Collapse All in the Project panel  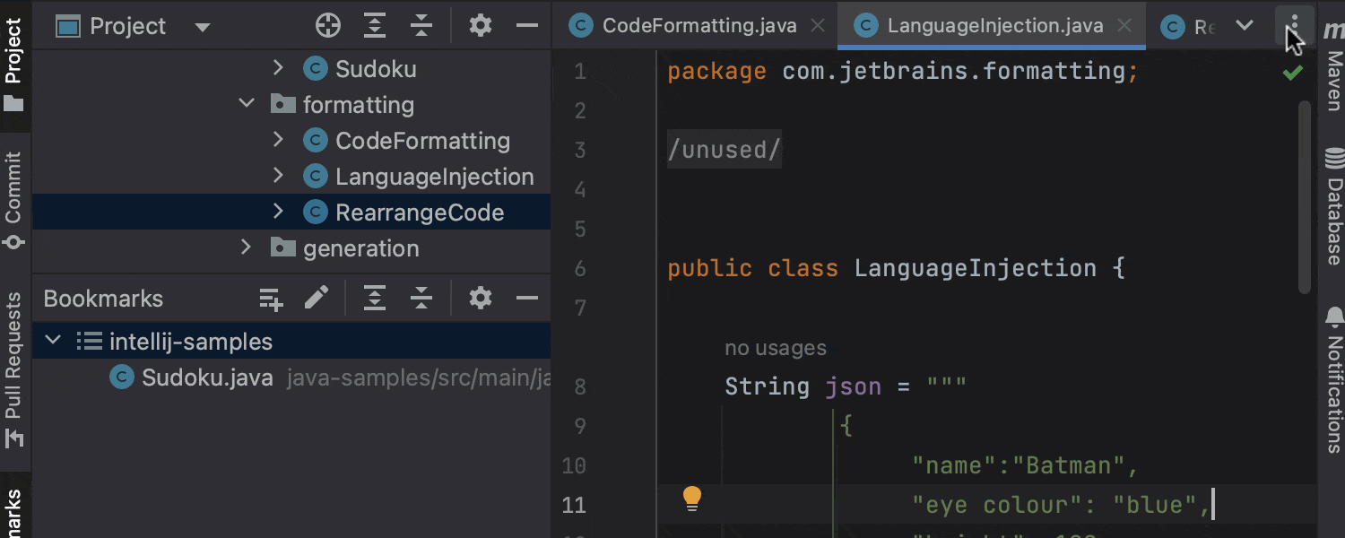421,25
